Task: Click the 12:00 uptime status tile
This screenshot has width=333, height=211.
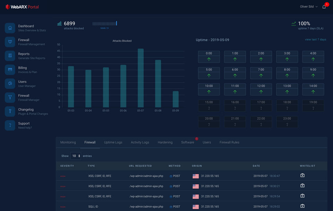Action: click(x=261, y=89)
